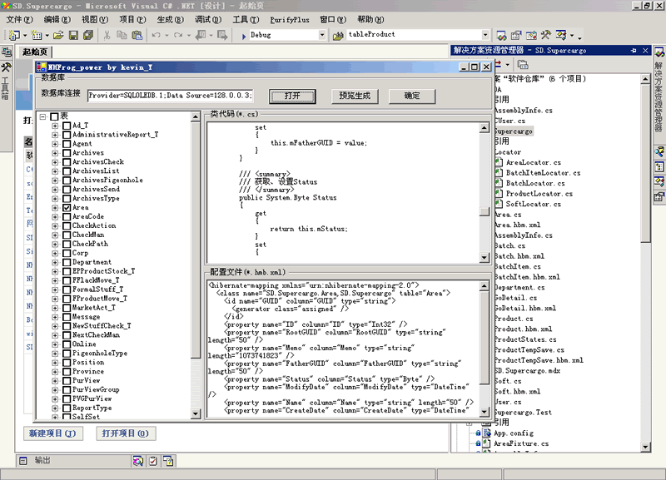Click the Copy toolbar icon
This screenshot has width=666, height=480.
coord(122,35)
